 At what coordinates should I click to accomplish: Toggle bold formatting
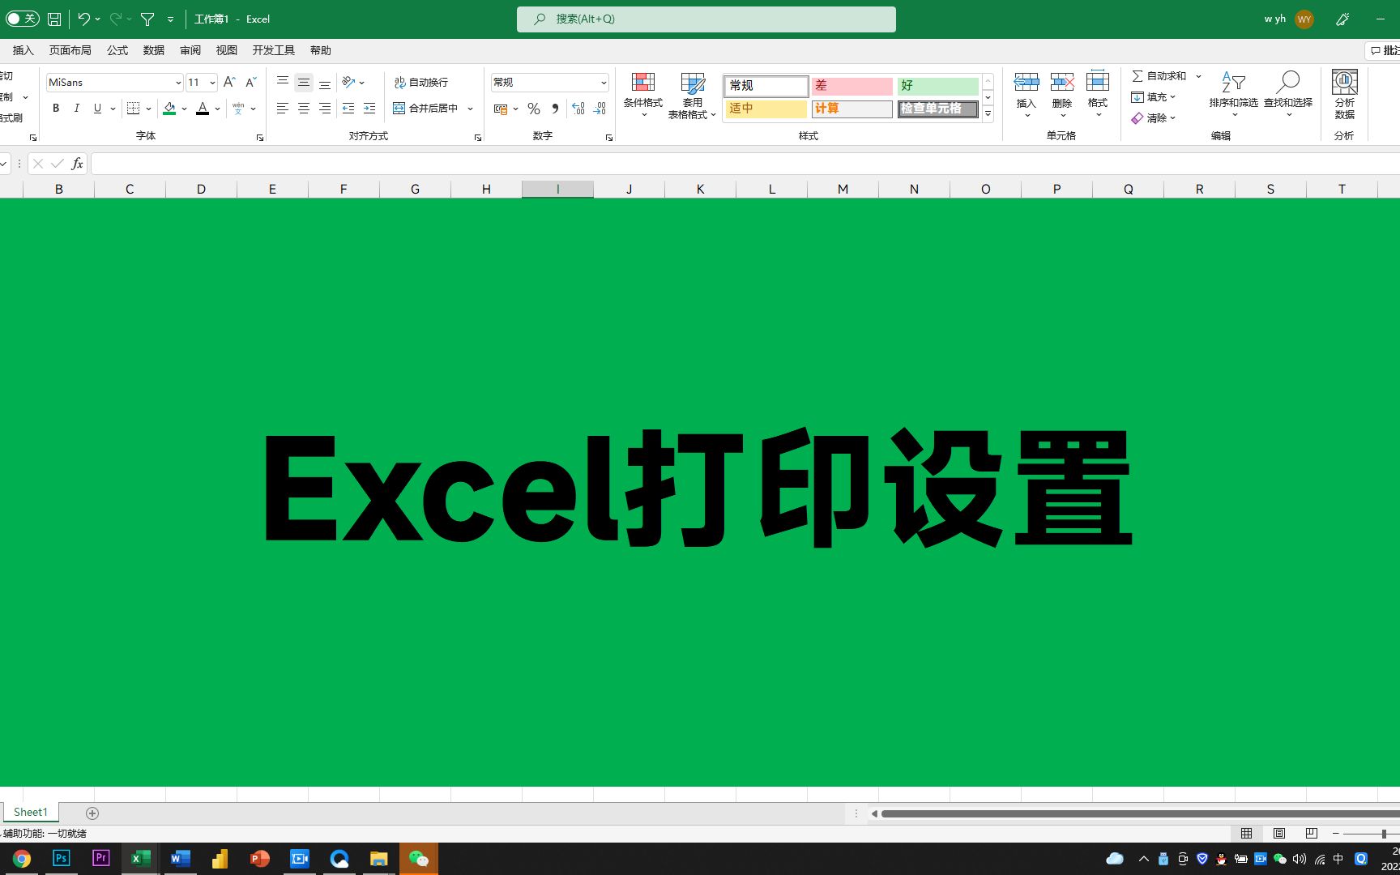point(55,108)
